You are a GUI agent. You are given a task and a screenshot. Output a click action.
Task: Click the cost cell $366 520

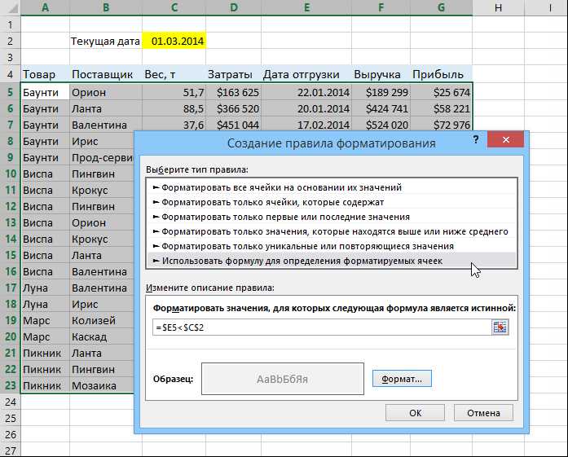[234, 108]
